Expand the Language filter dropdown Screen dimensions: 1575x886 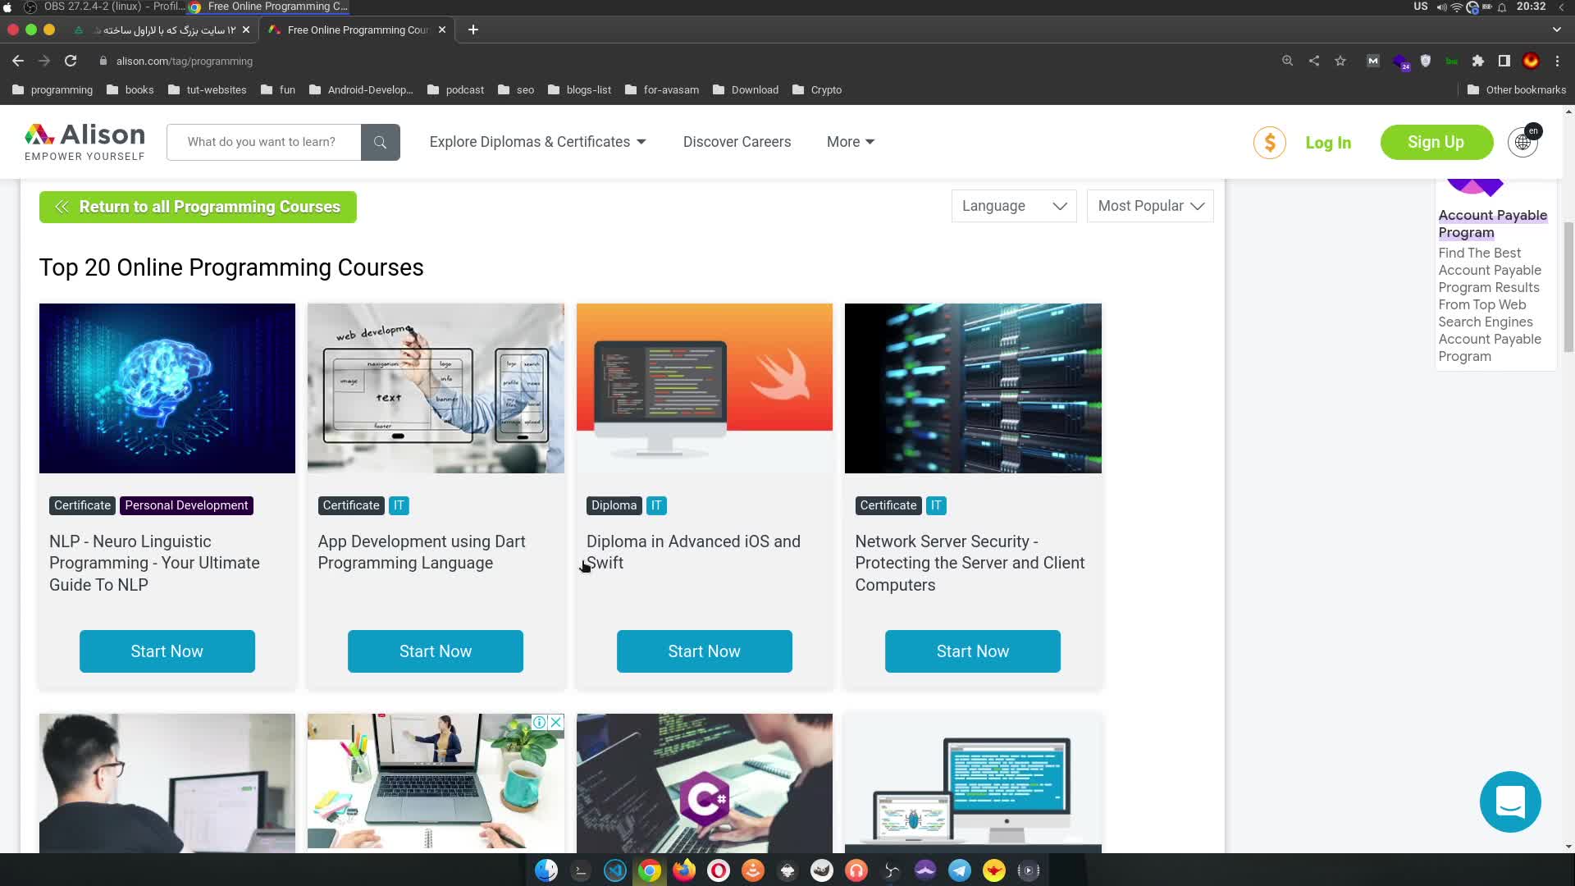[x=1013, y=206]
